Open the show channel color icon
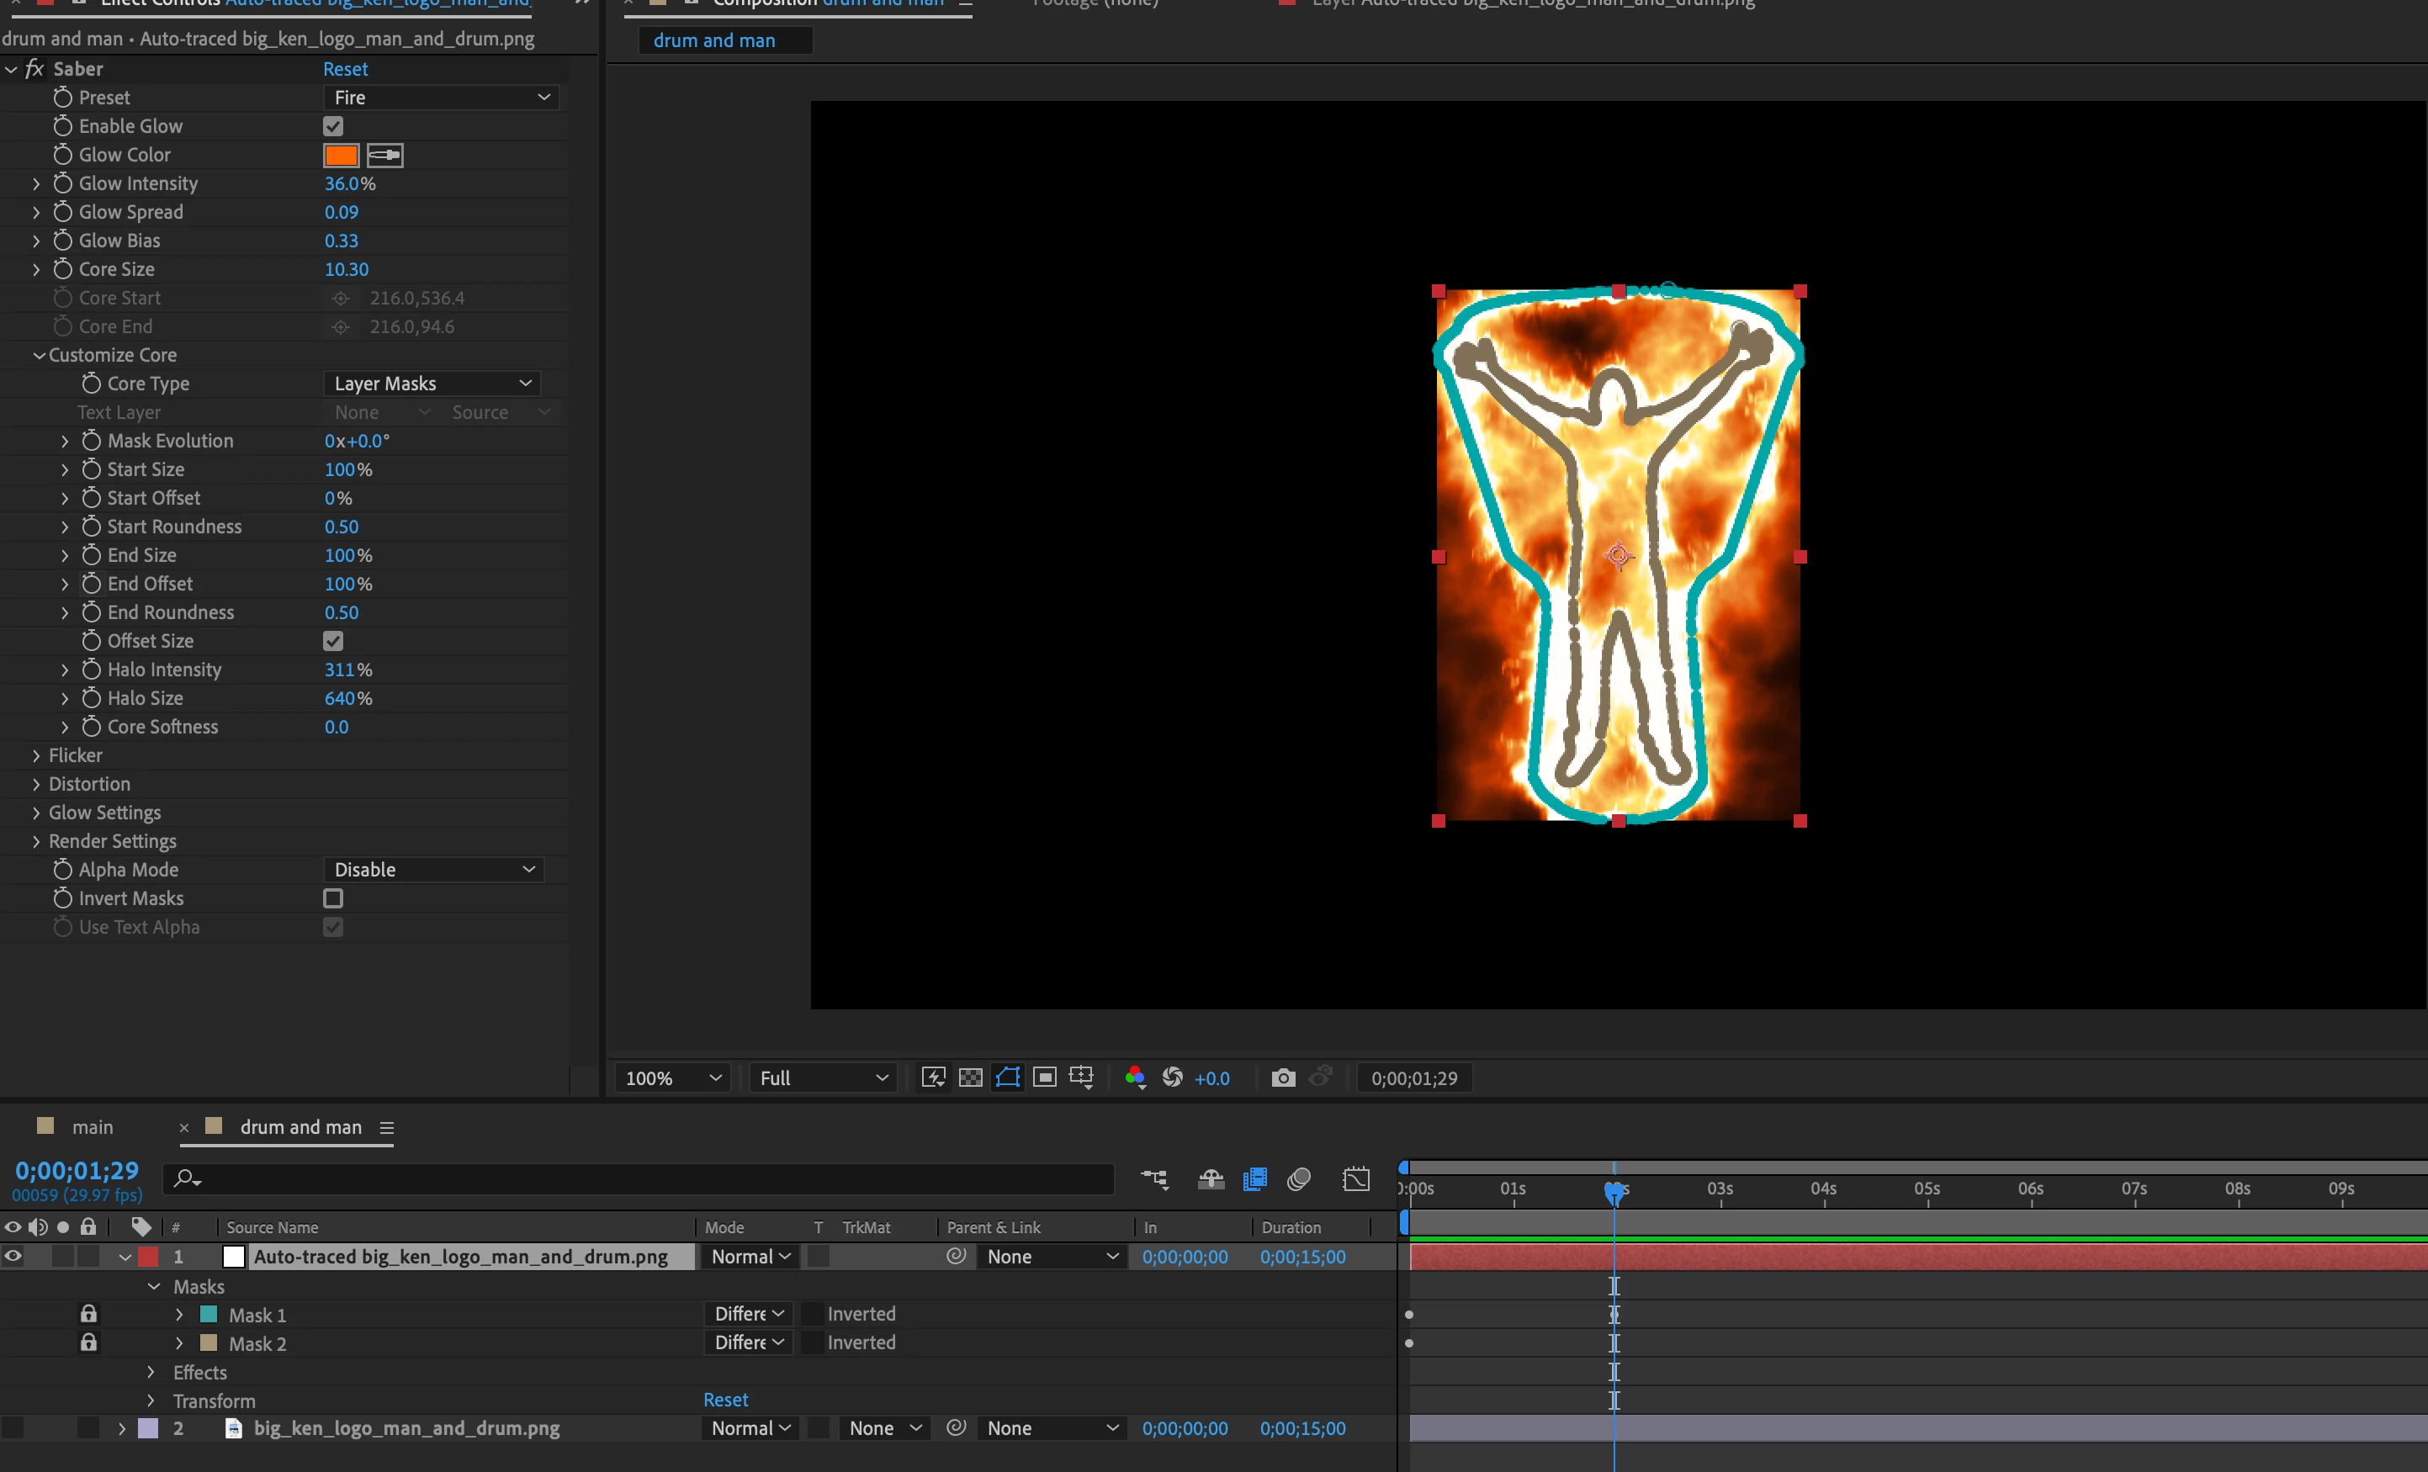 point(1134,1078)
